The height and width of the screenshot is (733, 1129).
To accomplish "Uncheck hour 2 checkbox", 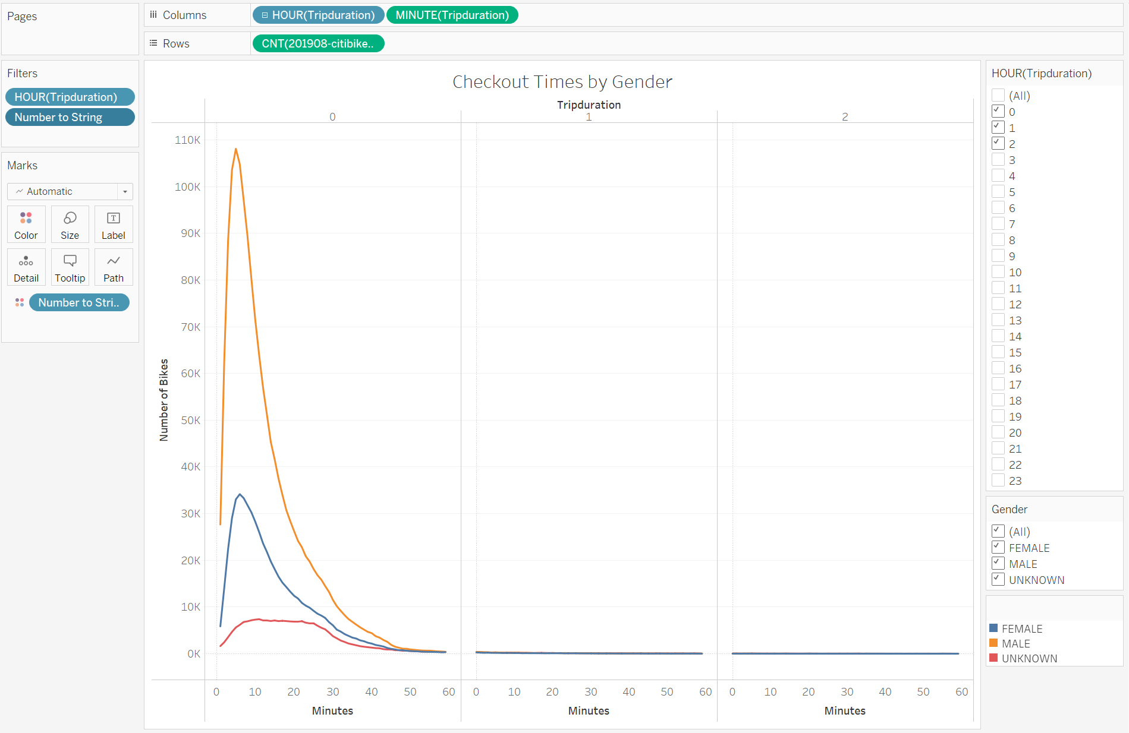I will [x=998, y=143].
